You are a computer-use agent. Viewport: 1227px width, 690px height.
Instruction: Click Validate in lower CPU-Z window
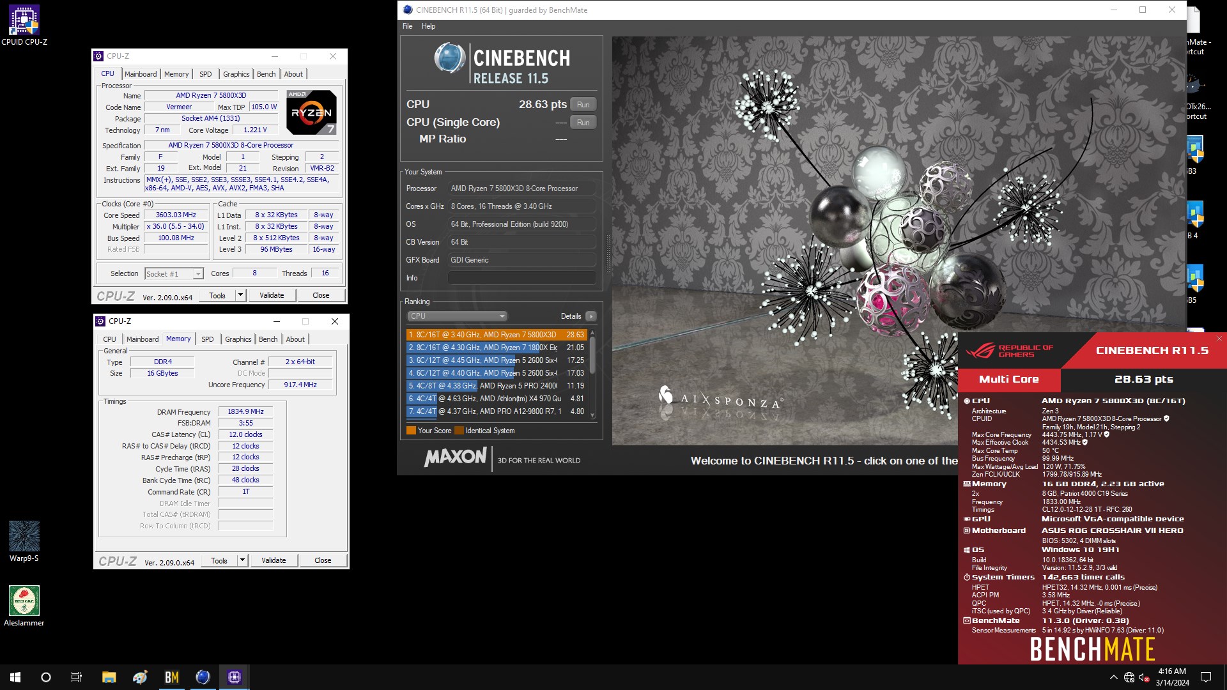click(274, 560)
